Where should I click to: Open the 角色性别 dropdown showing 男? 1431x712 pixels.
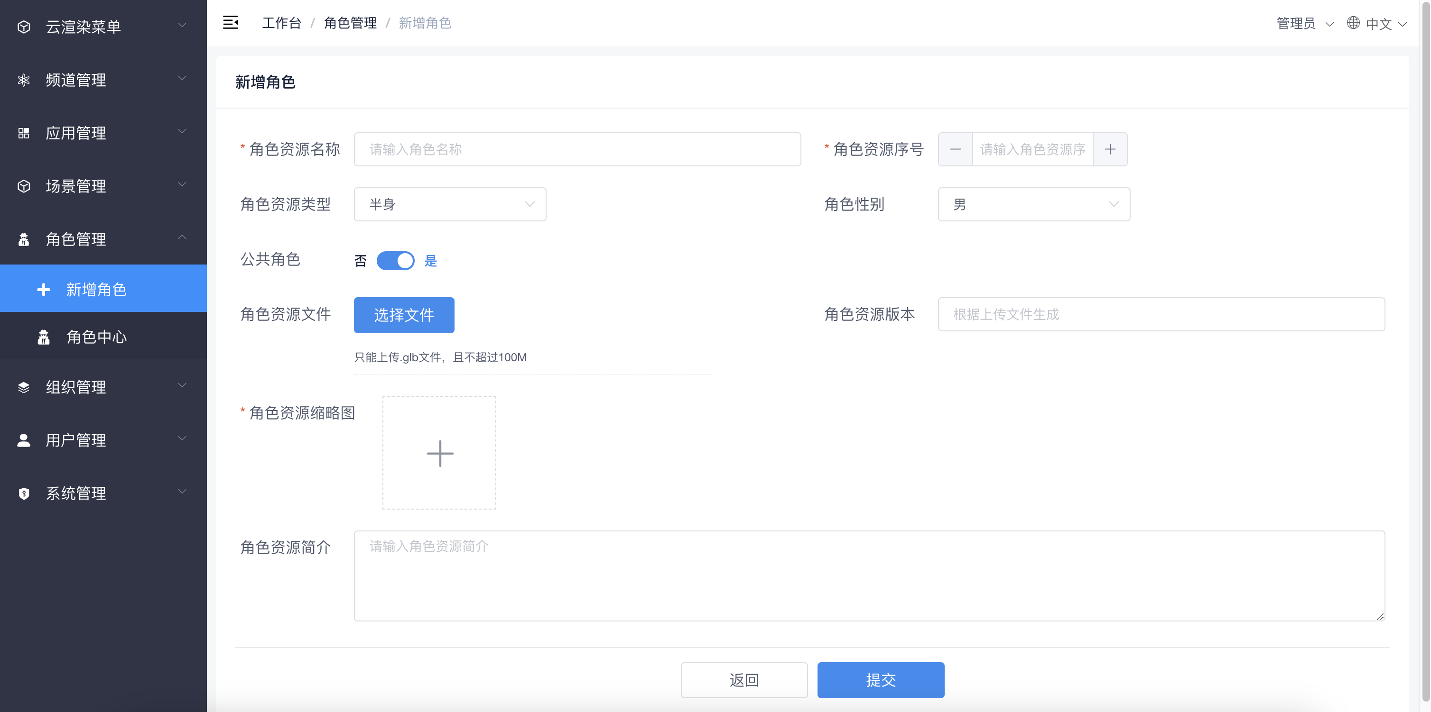pos(1034,204)
